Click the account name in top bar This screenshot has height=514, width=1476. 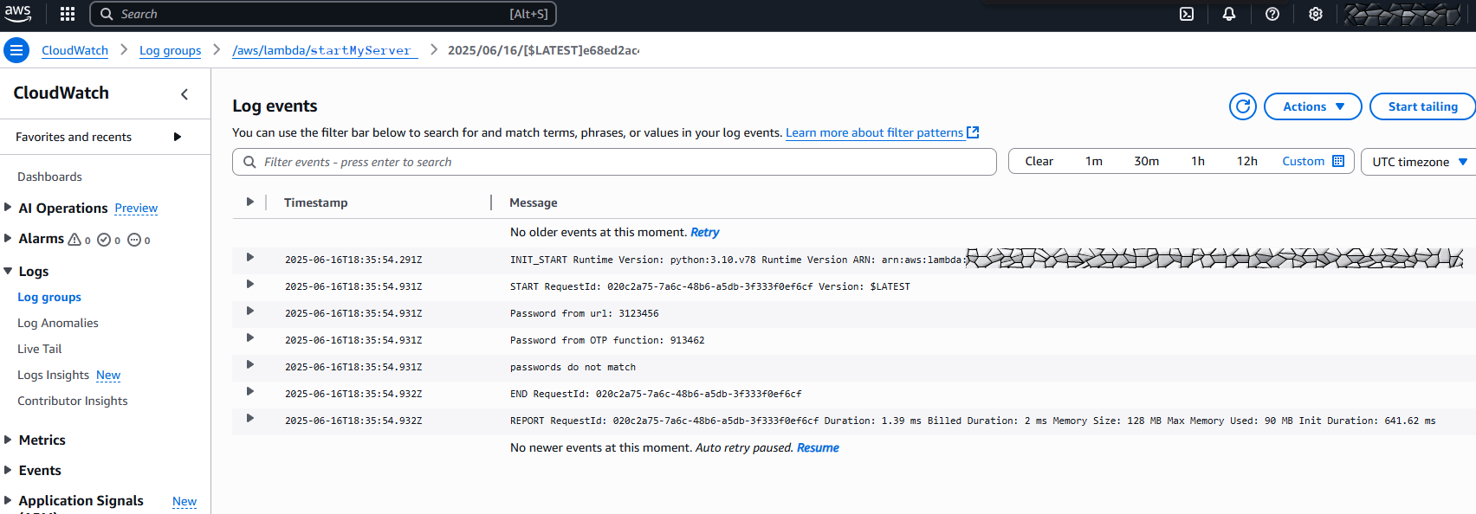click(1403, 14)
